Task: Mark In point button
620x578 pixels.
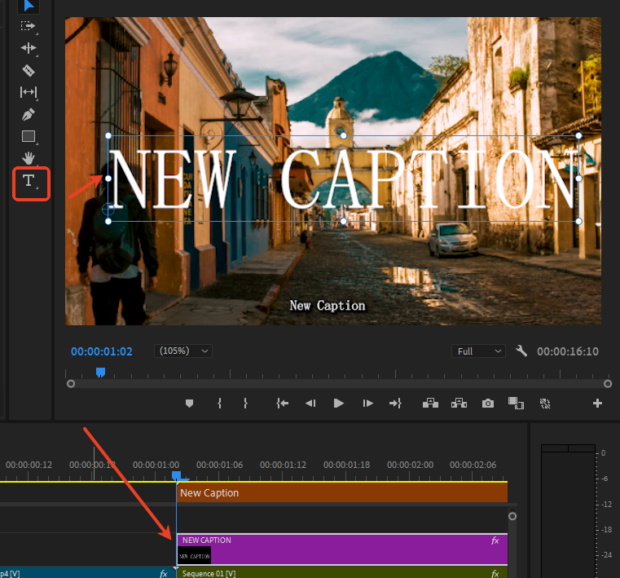Action: click(x=219, y=404)
